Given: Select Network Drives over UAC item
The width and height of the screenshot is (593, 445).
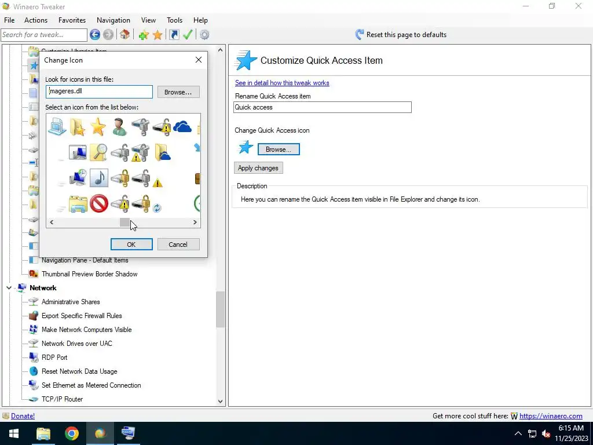Looking at the screenshot, I should point(76,344).
